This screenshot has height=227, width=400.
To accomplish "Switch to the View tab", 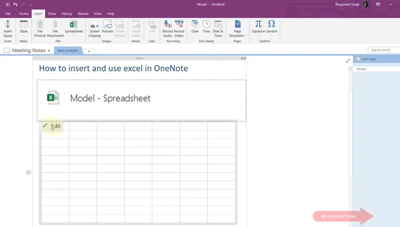I will (x=98, y=14).
